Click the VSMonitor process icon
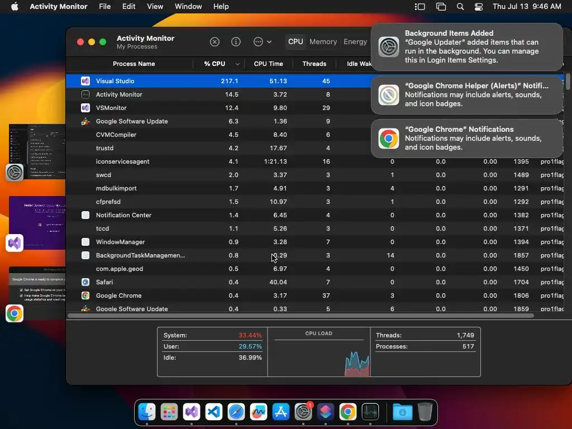572x429 pixels. pyautogui.click(x=85, y=108)
